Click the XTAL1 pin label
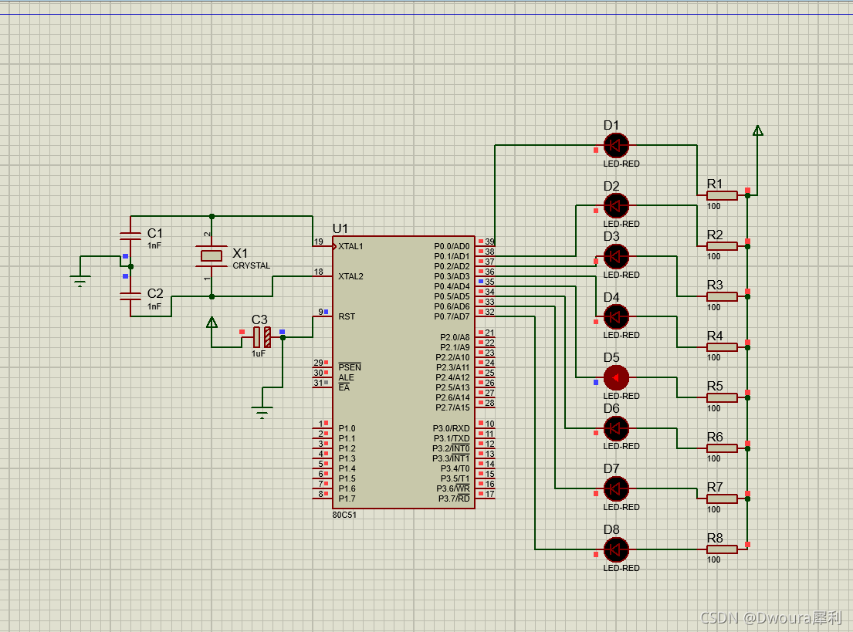Screen dimensions: 853x632 point(350,246)
